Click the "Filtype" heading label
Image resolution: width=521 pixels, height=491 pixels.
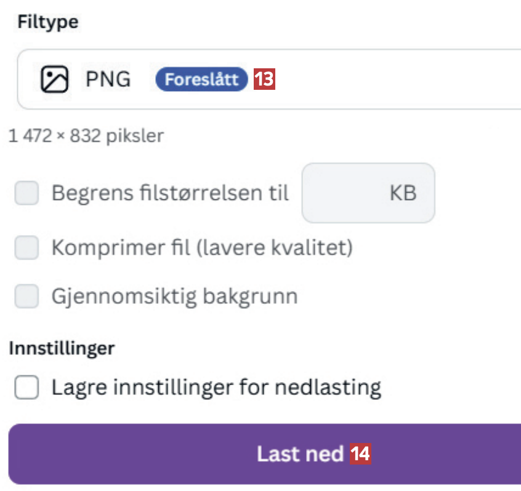pyautogui.click(x=48, y=23)
